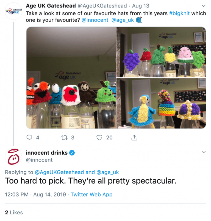The height and width of the screenshot is (221, 211).
Task: Click the innocent drinks display name
Action: 46,153
